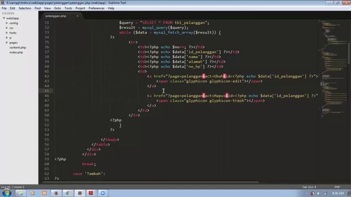Screen dimensions: 351x197
Task: Open the Edit menu
Action: 13,8
